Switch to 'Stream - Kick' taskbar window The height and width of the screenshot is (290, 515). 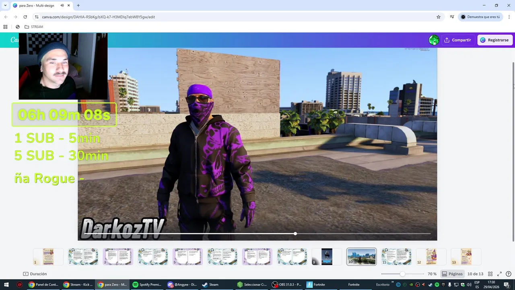click(x=78, y=285)
